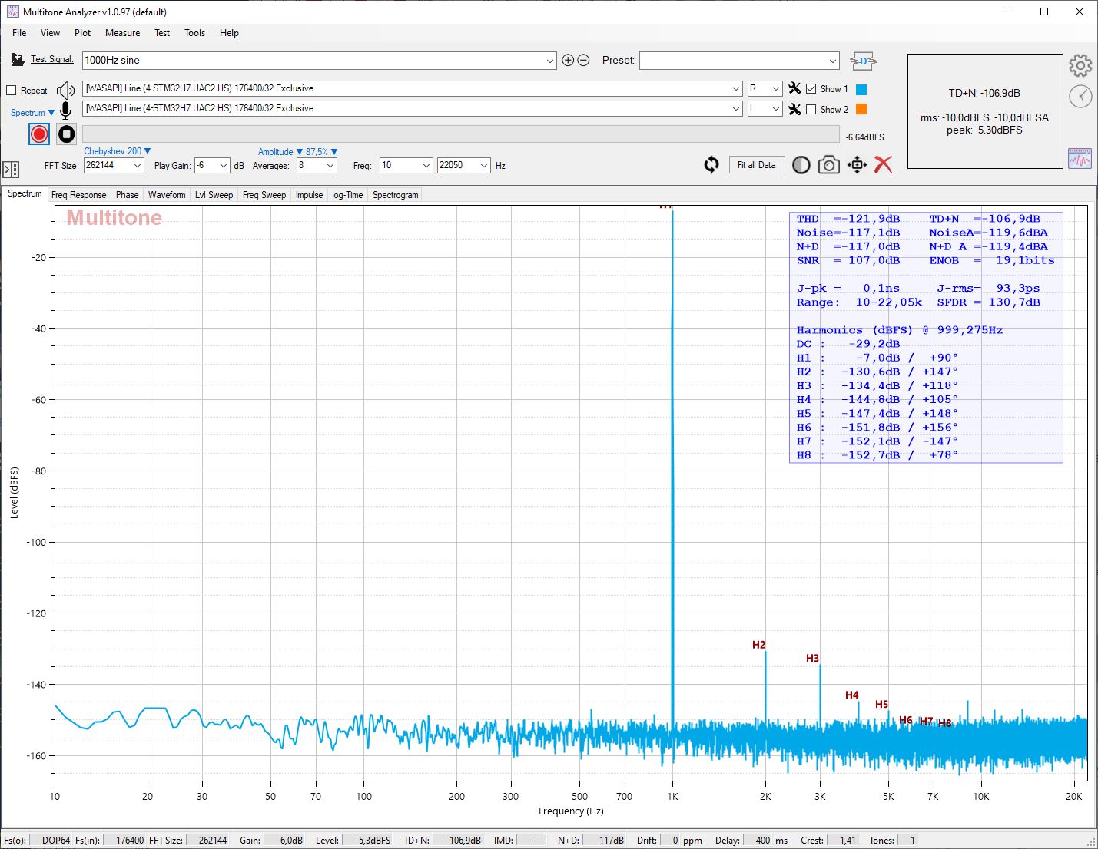Click the clock history icon
The width and height of the screenshot is (1098, 849).
tap(1080, 96)
